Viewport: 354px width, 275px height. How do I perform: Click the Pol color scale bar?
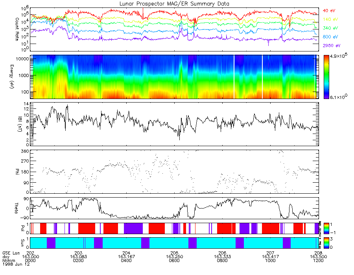click(x=326, y=228)
